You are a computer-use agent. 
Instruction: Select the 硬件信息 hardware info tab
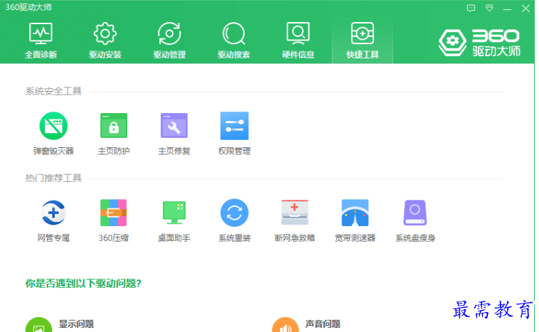(298, 41)
